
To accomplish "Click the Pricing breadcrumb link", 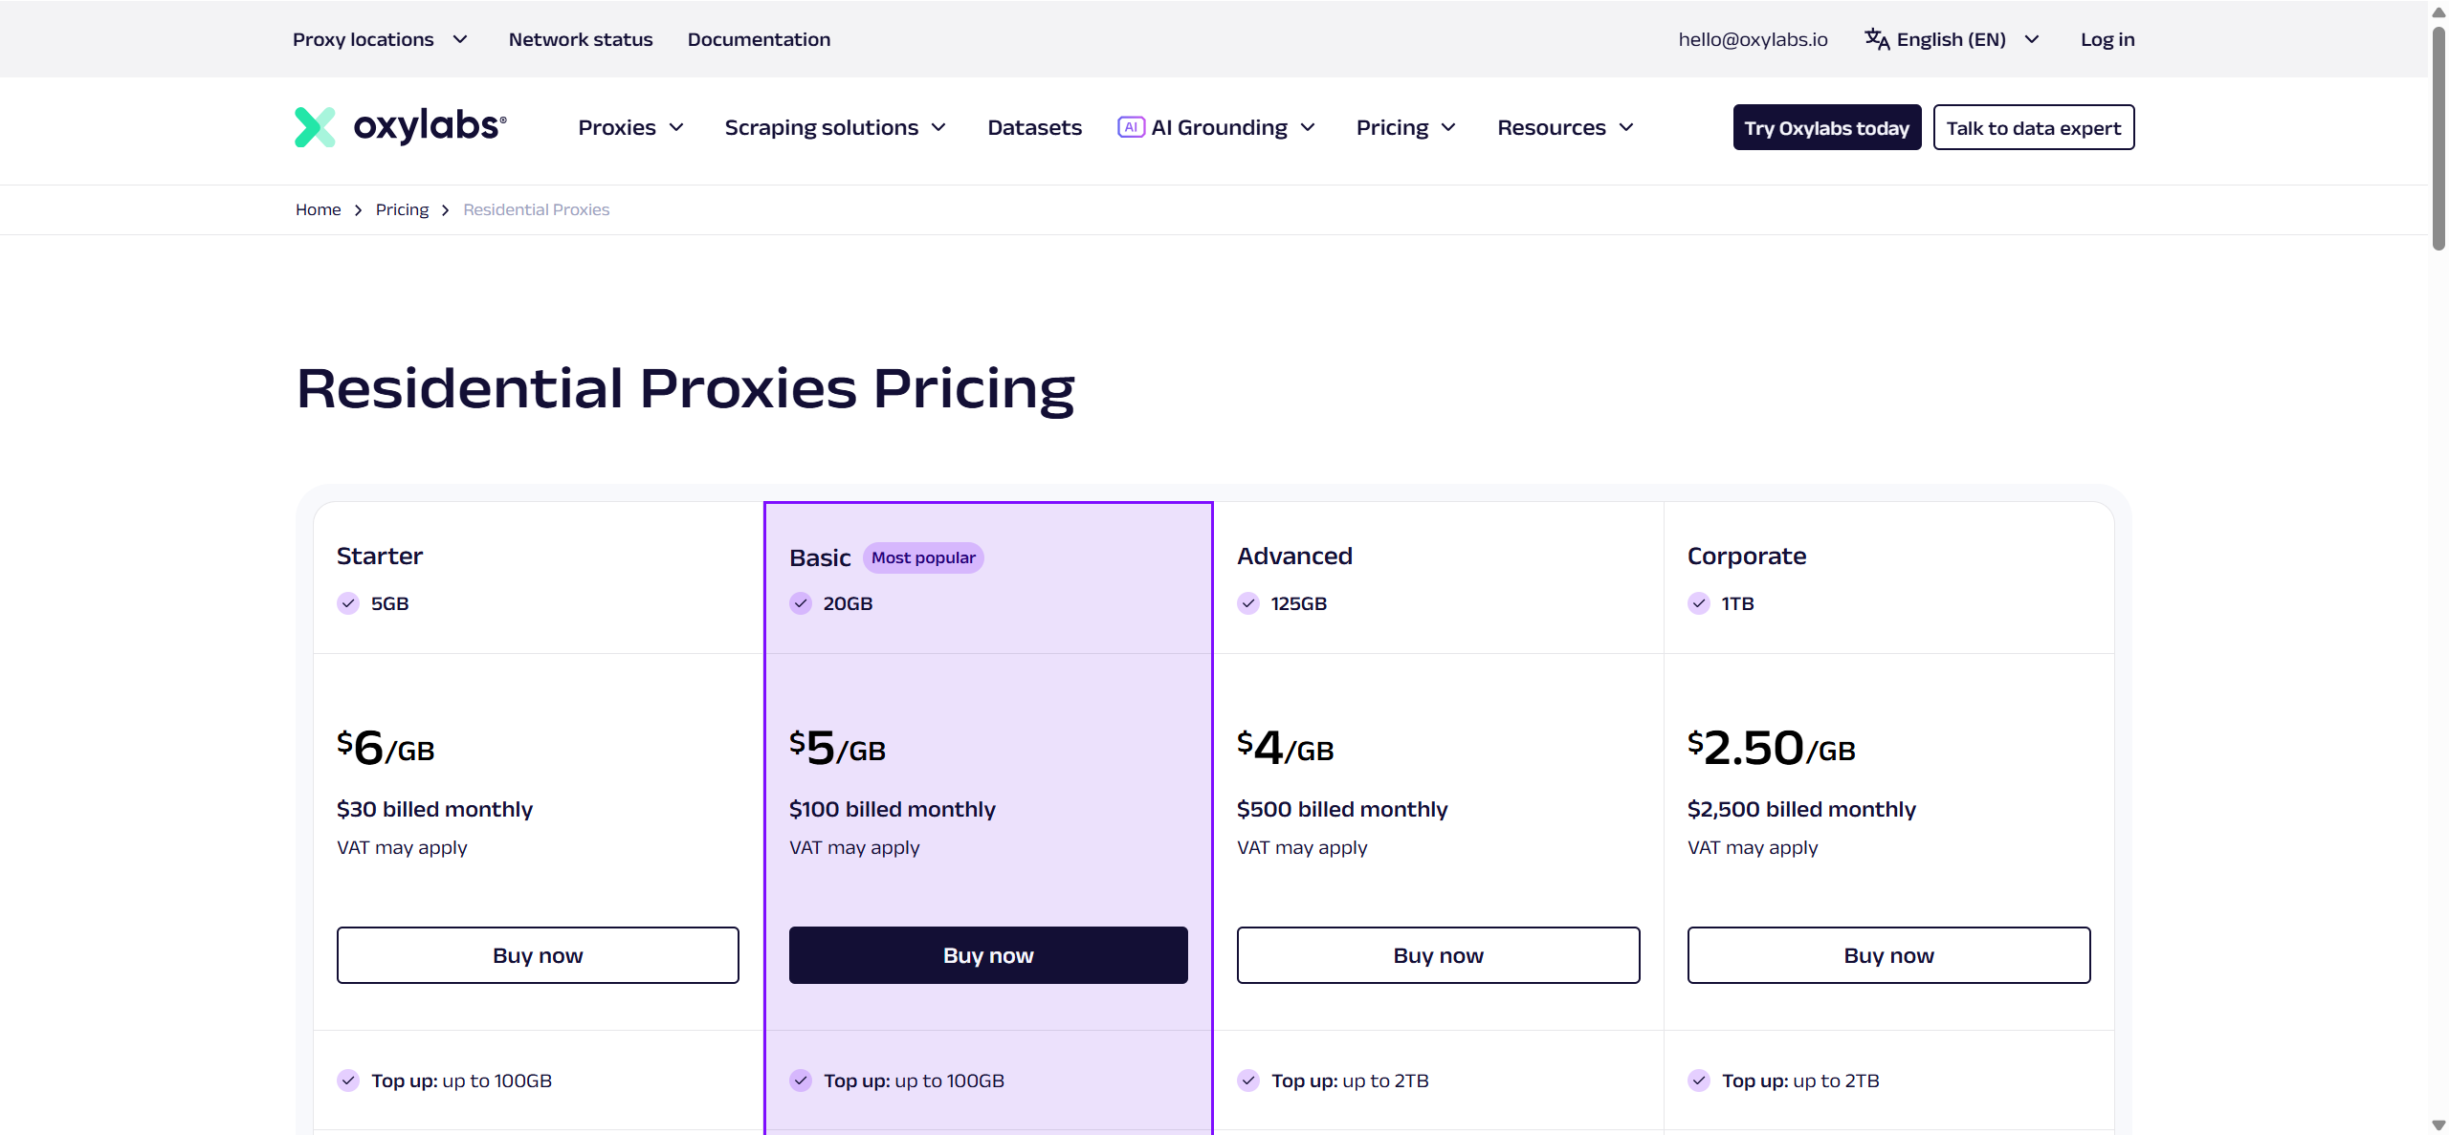I will (x=402, y=209).
